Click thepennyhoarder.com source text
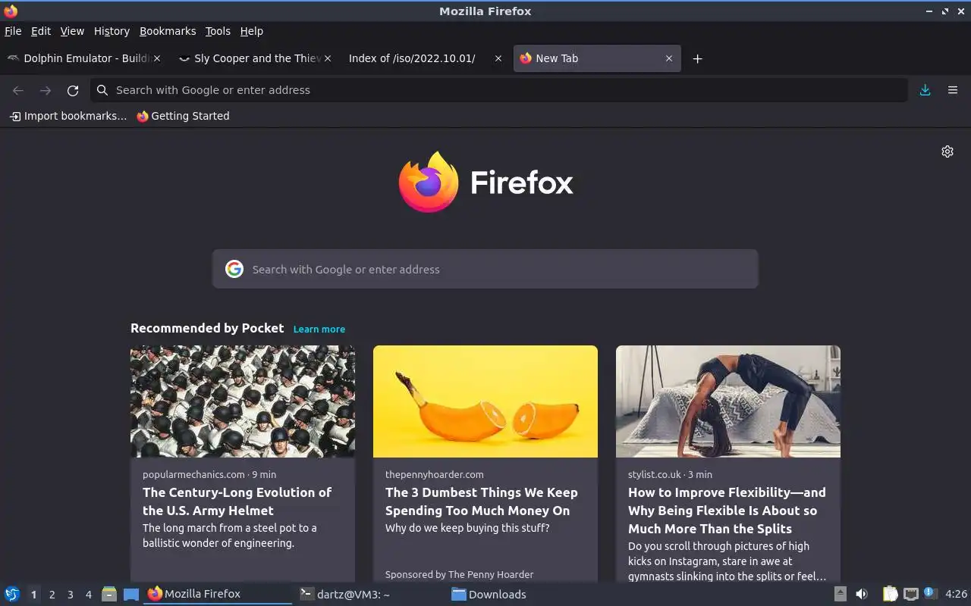This screenshot has width=971, height=606. point(435,474)
